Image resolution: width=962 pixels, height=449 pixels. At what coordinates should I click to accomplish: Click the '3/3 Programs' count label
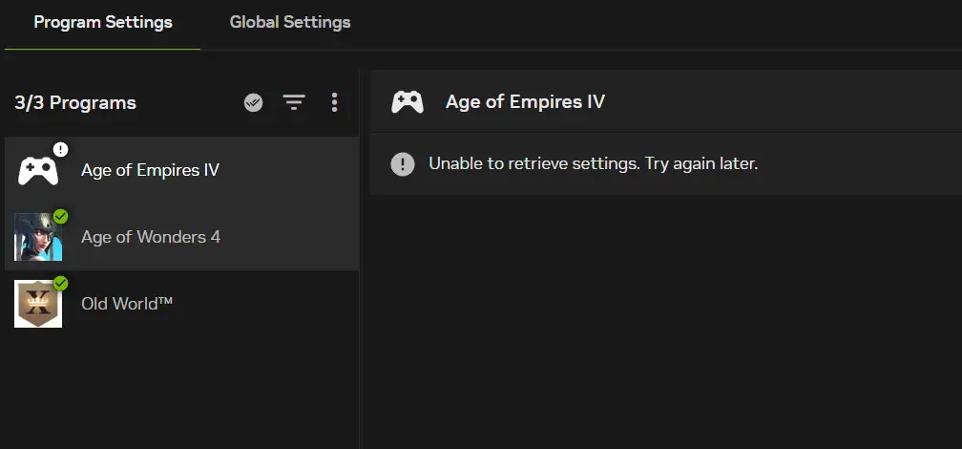point(75,102)
